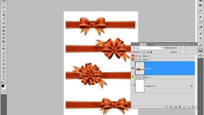Screen dimensions: 204x115
Task: Select the Eyedropper tool
Action: coord(4,19)
